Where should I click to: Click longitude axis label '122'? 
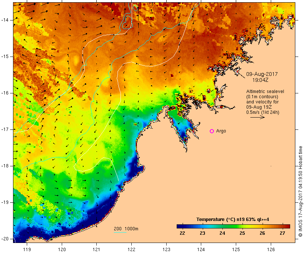coord(132,250)
